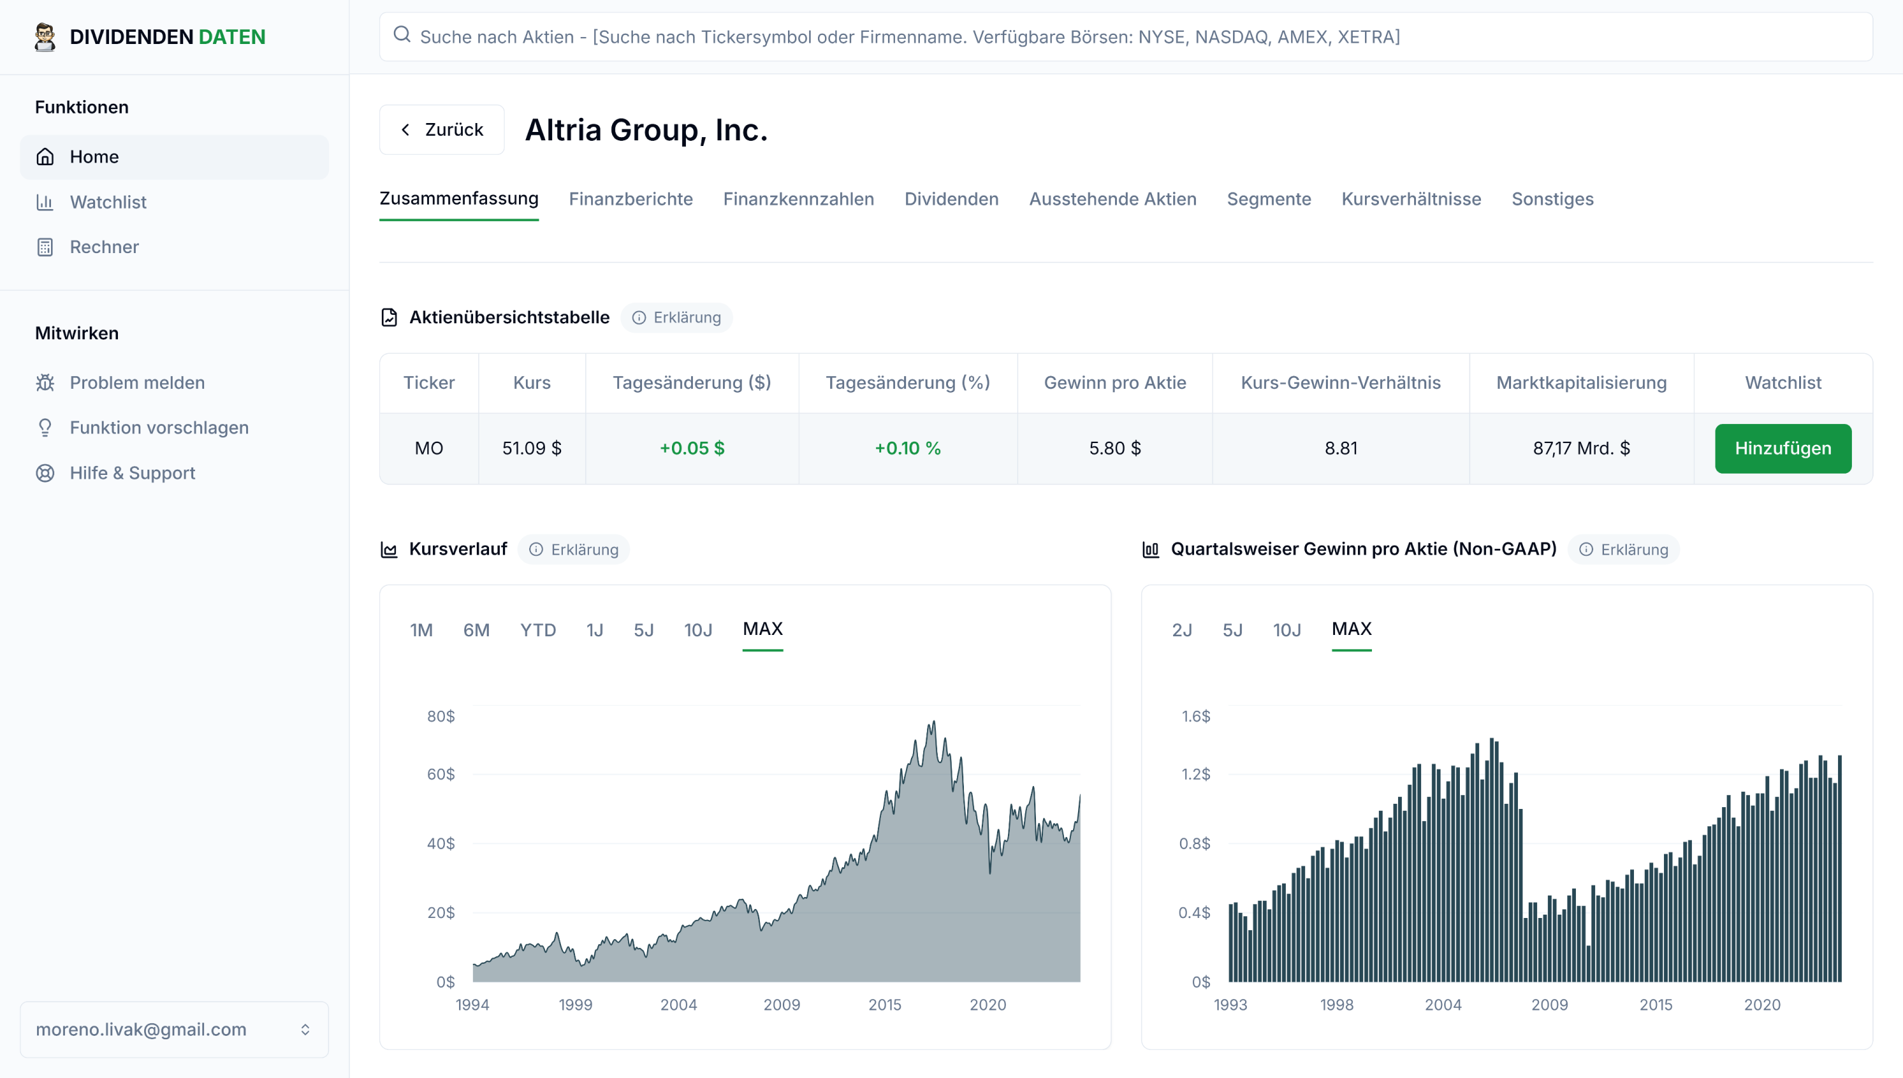Switch to the Segmente tab
The height and width of the screenshot is (1078, 1903).
pyautogui.click(x=1269, y=199)
